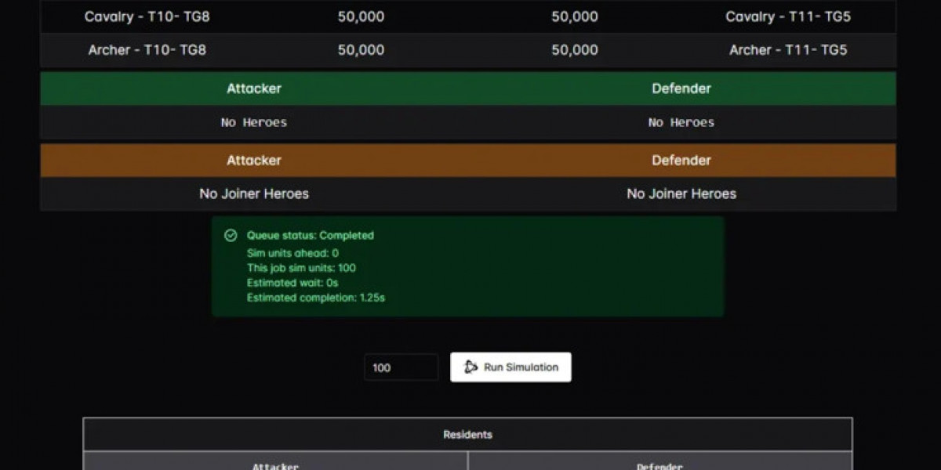The height and width of the screenshot is (470, 941).
Task: Select the Cavalry - T10- TG8 attacker cell
Action: pyautogui.click(x=147, y=16)
